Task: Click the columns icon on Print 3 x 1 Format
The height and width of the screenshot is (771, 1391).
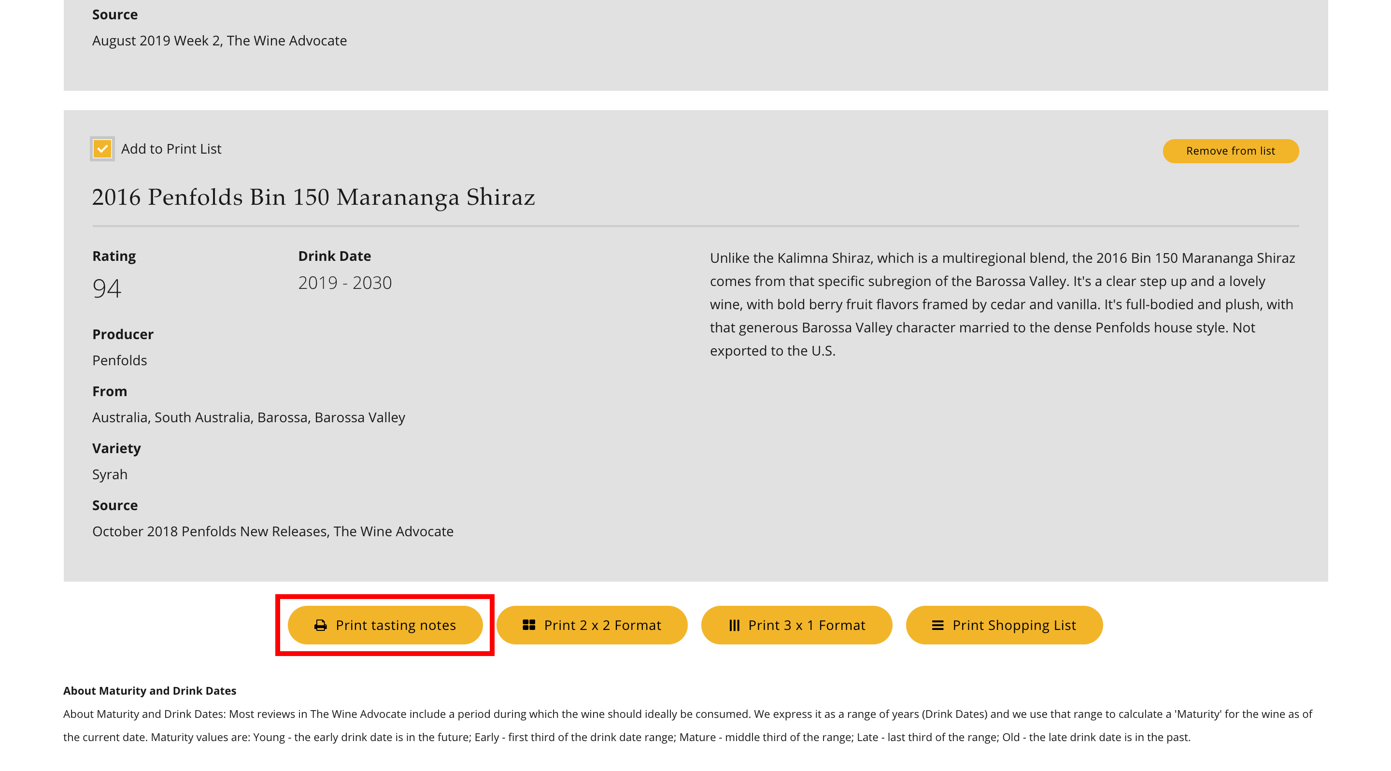Action: [734, 625]
